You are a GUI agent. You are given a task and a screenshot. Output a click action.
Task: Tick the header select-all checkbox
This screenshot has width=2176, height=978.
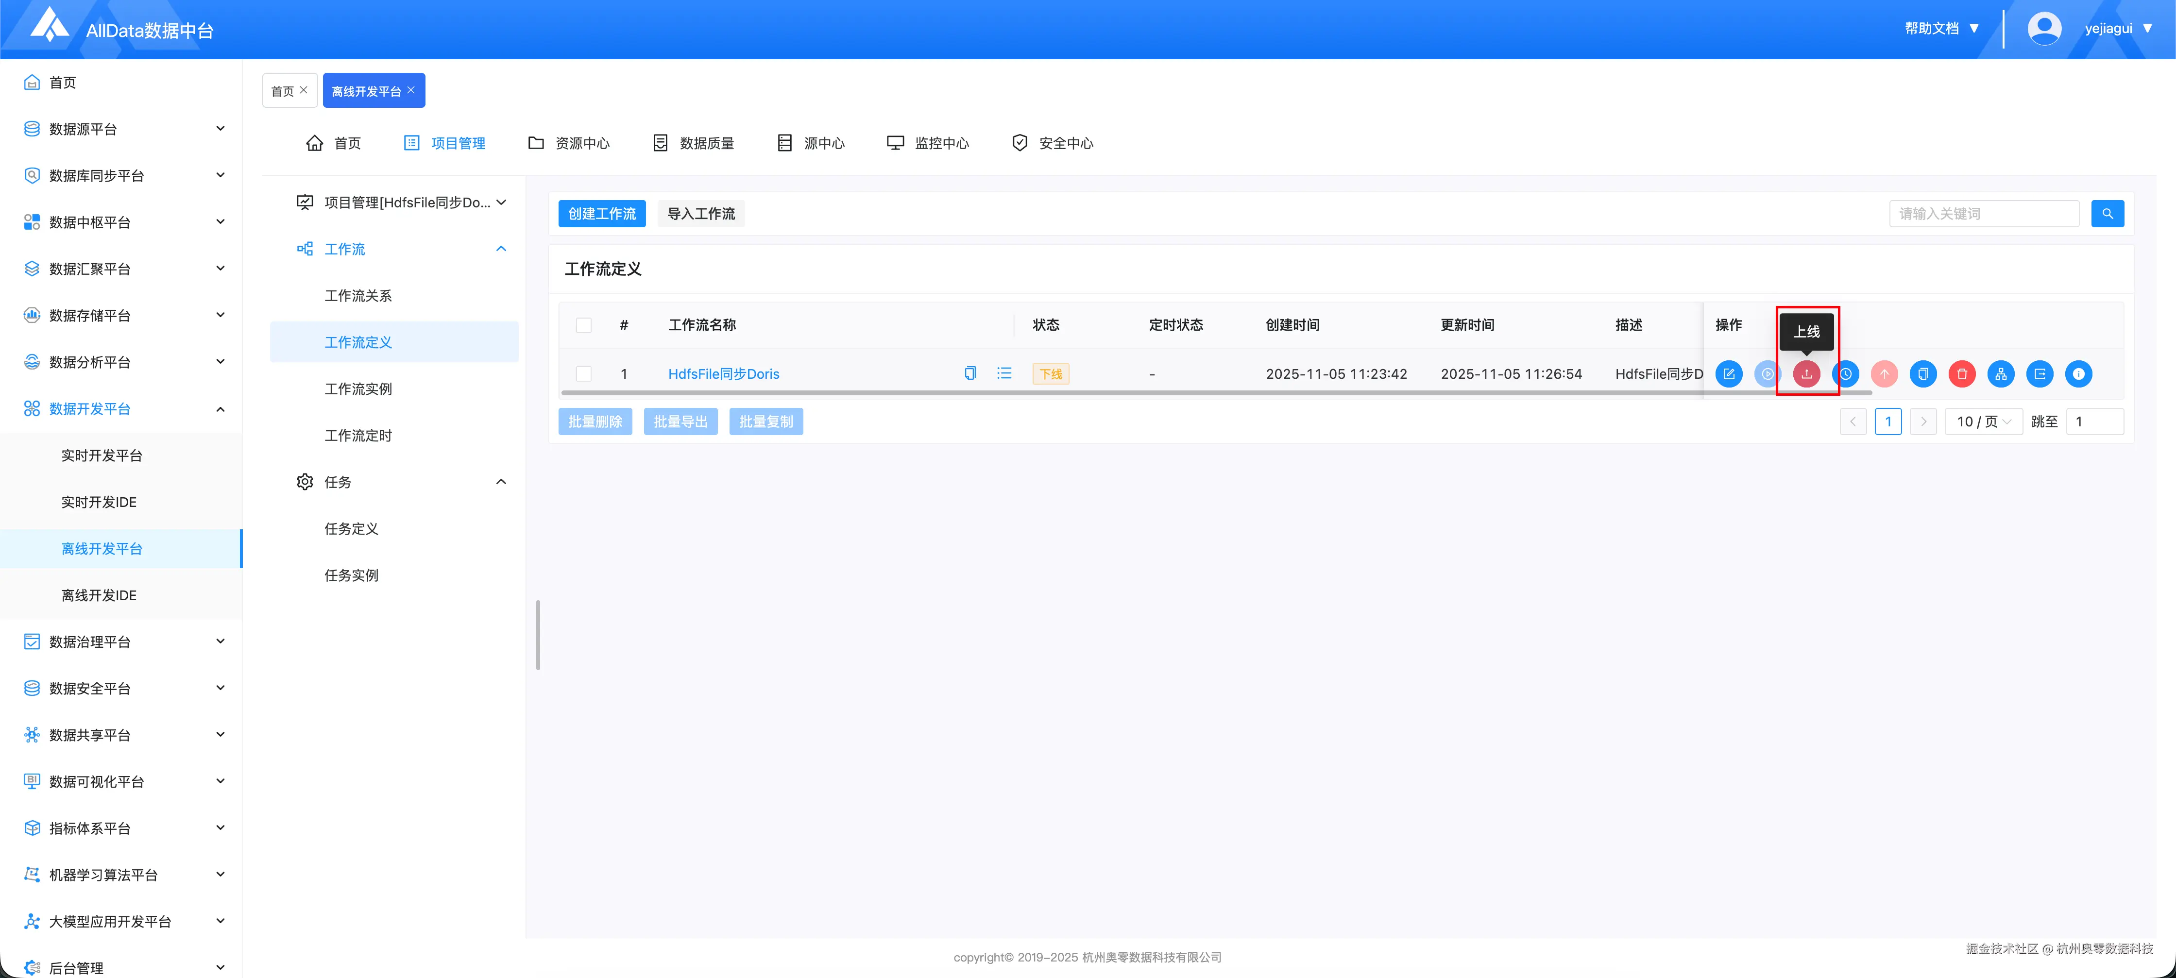584,325
